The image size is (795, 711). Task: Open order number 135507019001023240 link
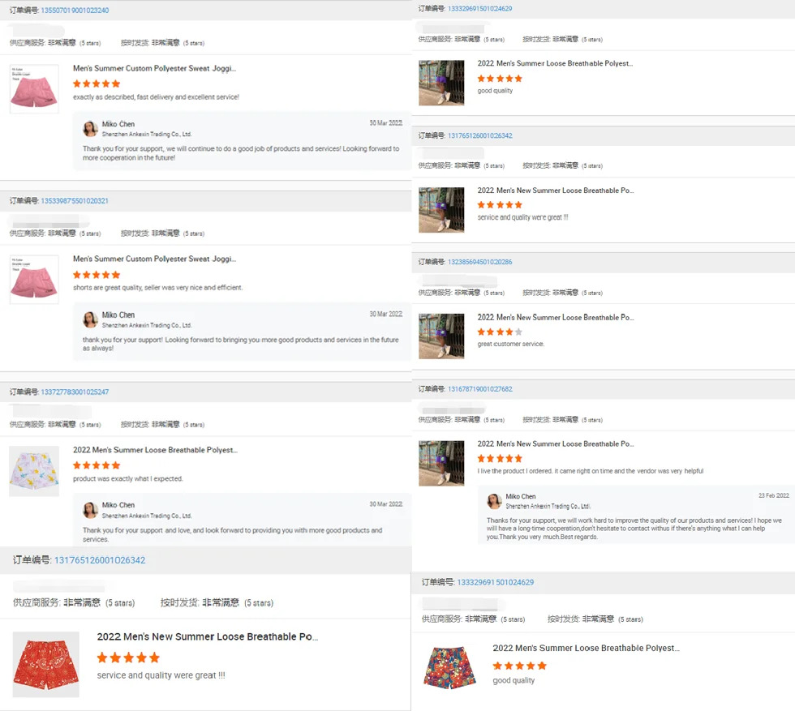click(75, 11)
